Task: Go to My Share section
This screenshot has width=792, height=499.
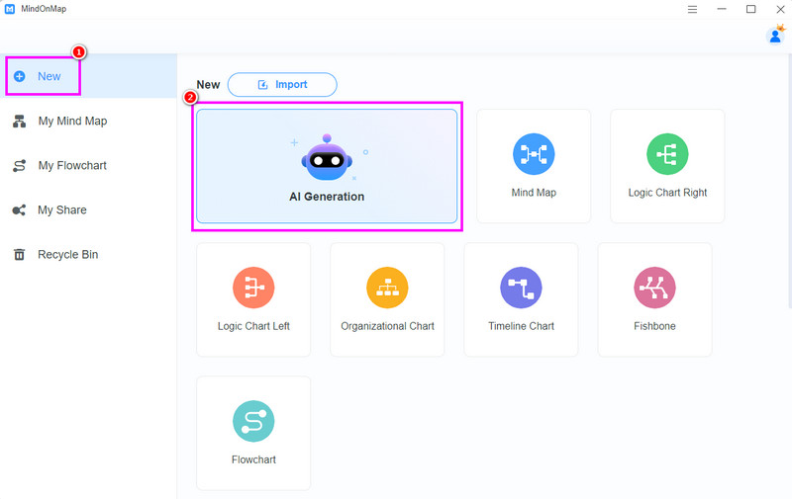Action: click(61, 210)
